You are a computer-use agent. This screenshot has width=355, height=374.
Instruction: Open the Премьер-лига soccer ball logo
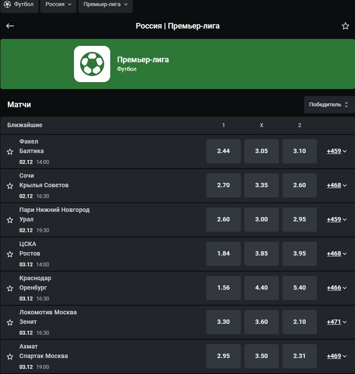click(x=92, y=64)
